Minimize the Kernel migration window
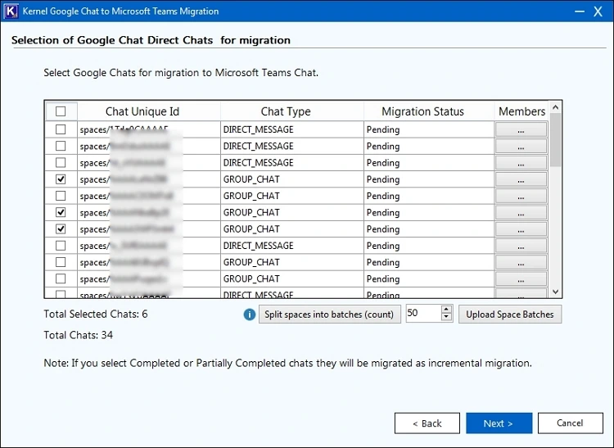Image resolution: width=614 pixels, height=448 pixels. coord(580,11)
